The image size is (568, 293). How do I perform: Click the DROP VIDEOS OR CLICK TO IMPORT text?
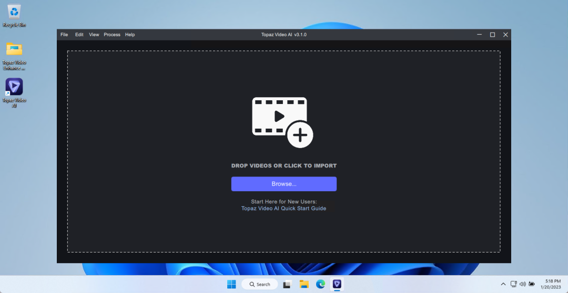click(284, 166)
